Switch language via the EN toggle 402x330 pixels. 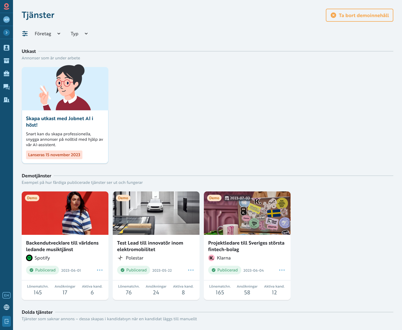[6, 295]
